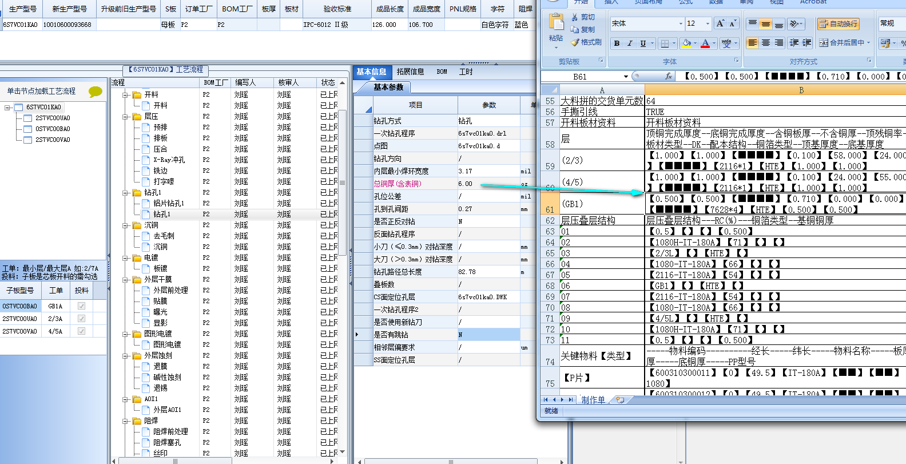The height and width of the screenshot is (464, 906).
Task: Click the 总铜厚(含表铜) value cell 6.00
Action: click(489, 184)
